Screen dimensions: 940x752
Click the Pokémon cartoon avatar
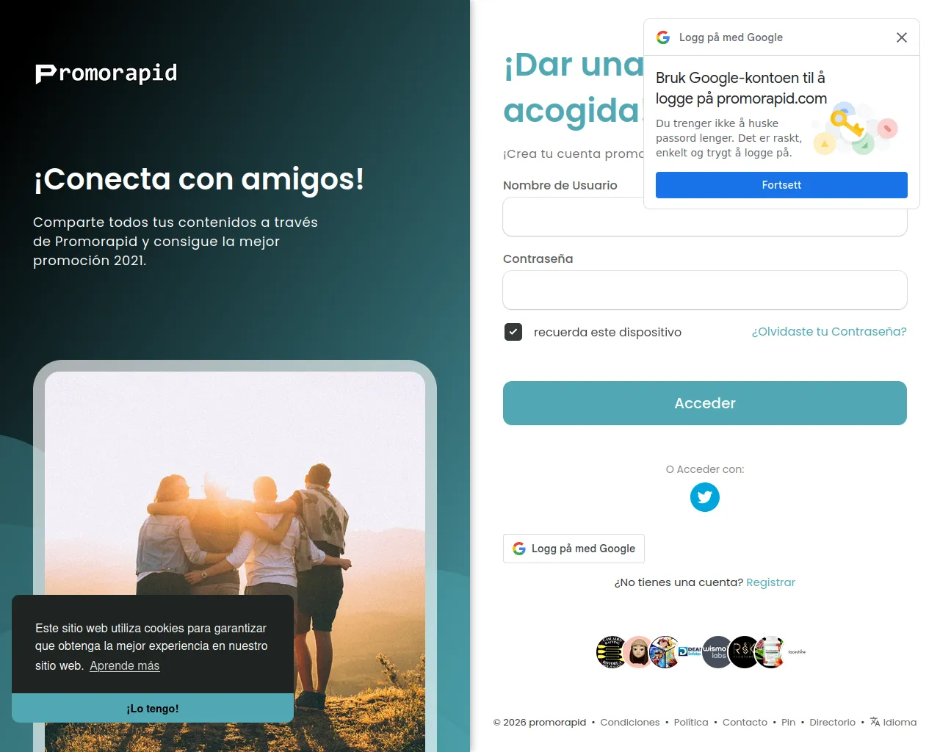tap(665, 652)
